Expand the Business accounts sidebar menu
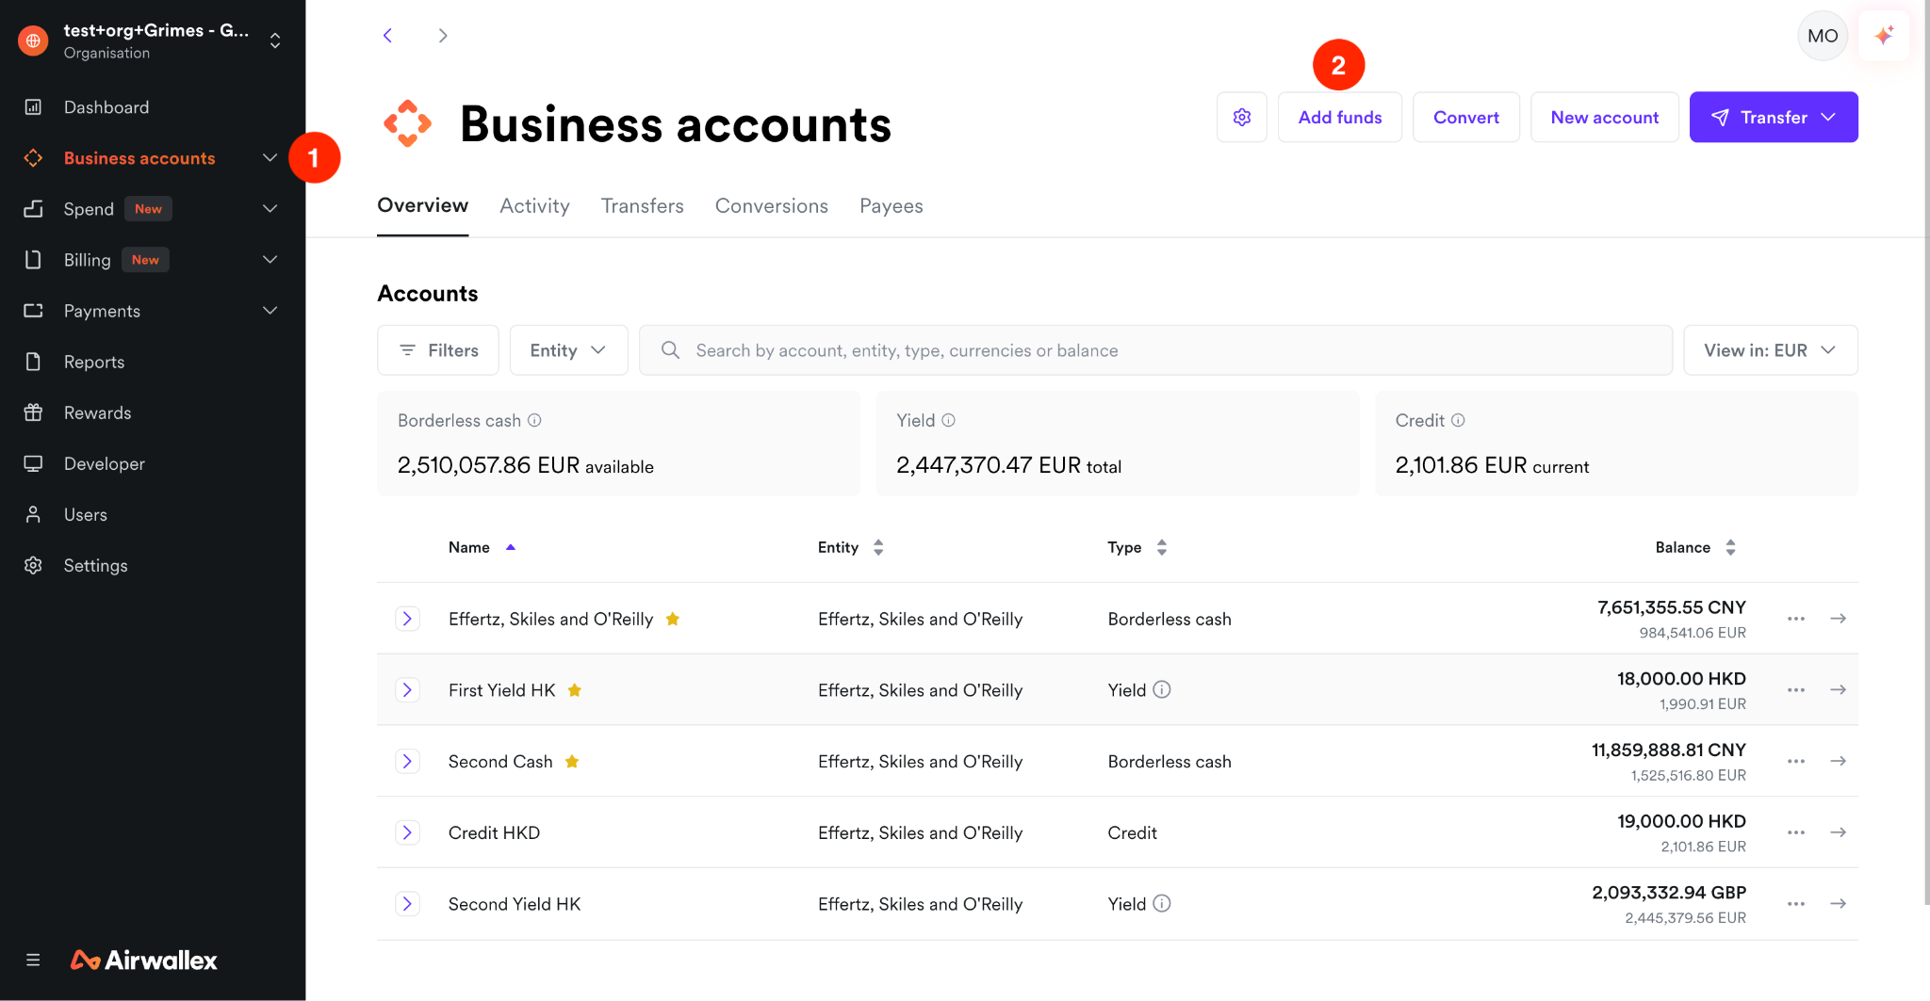The height and width of the screenshot is (1001, 1930). (x=270, y=158)
